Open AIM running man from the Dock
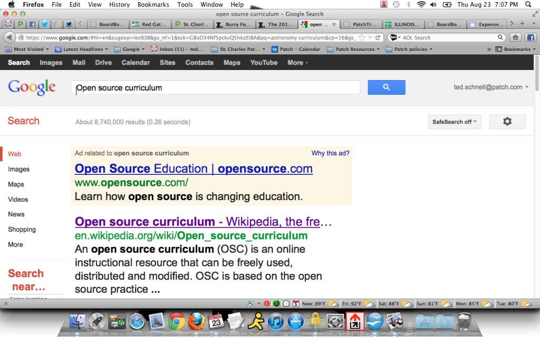Viewport: 540px width, 337px height. [x=256, y=322]
